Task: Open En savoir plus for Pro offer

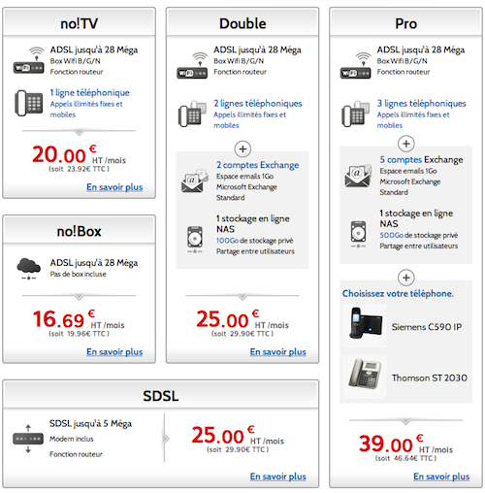Action: coord(441,477)
